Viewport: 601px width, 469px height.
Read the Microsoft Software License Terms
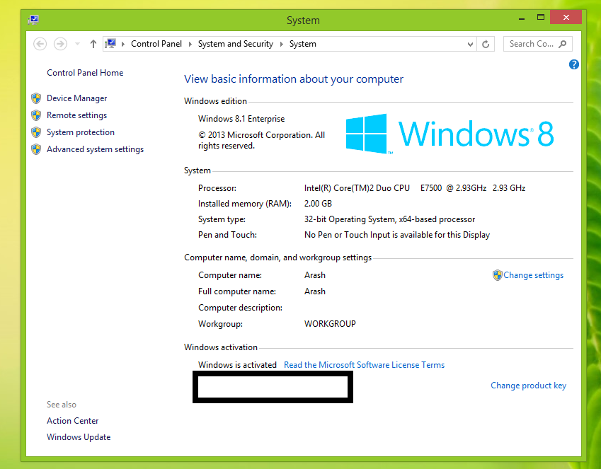pyautogui.click(x=364, y=365)
